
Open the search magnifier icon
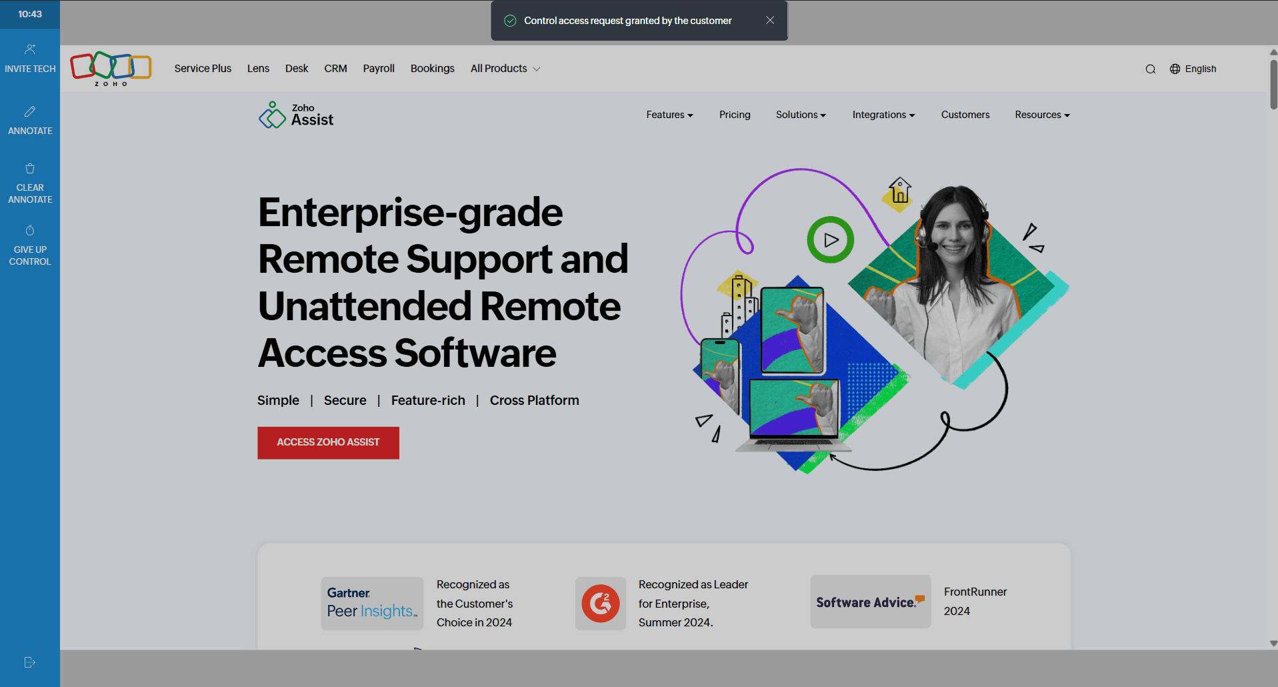(x=1150, y=69)
